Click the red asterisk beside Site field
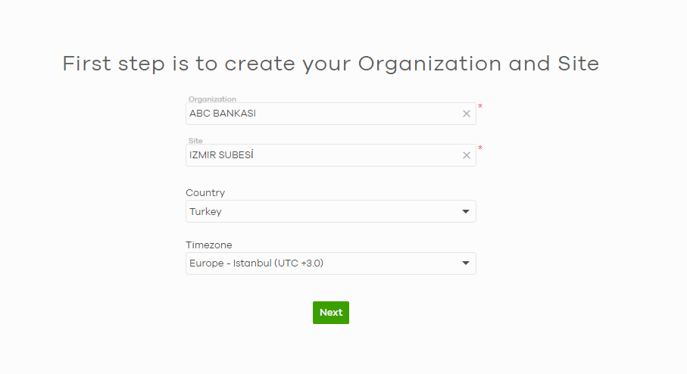687x374 pixels. [480, 149]
